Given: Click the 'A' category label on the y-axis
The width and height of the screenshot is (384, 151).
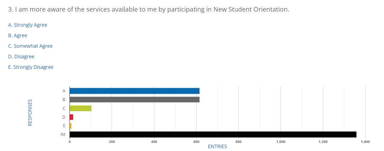Looking at the screenshot, I should 64,91.
